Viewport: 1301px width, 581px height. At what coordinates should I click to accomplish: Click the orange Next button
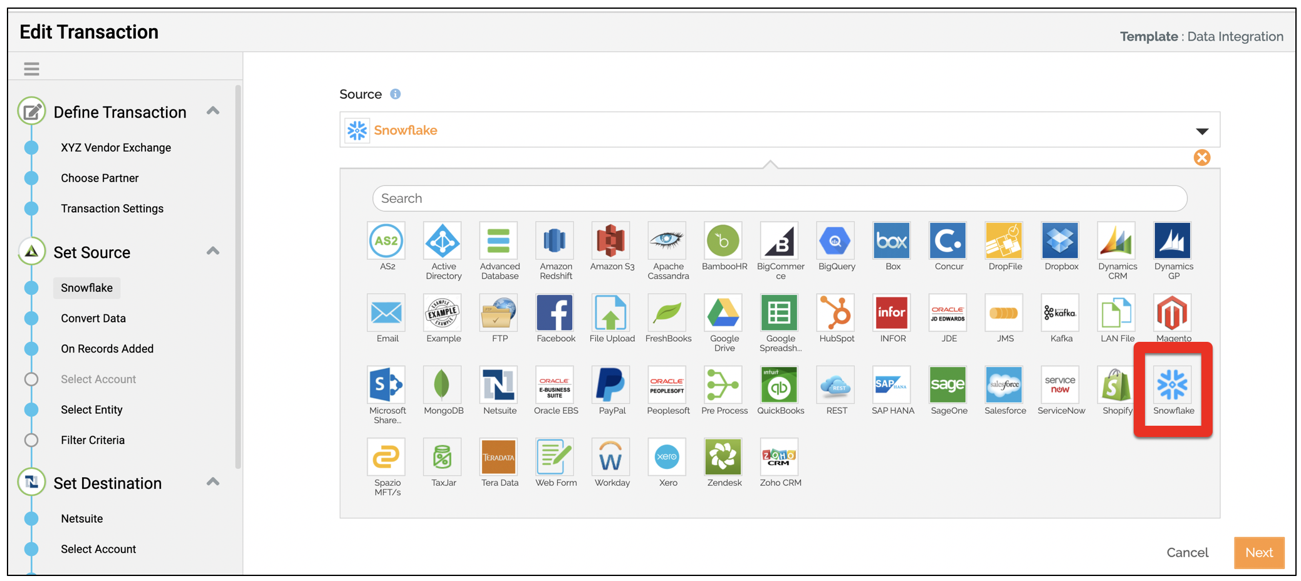pyautogui.click(x=1259, y=553)
